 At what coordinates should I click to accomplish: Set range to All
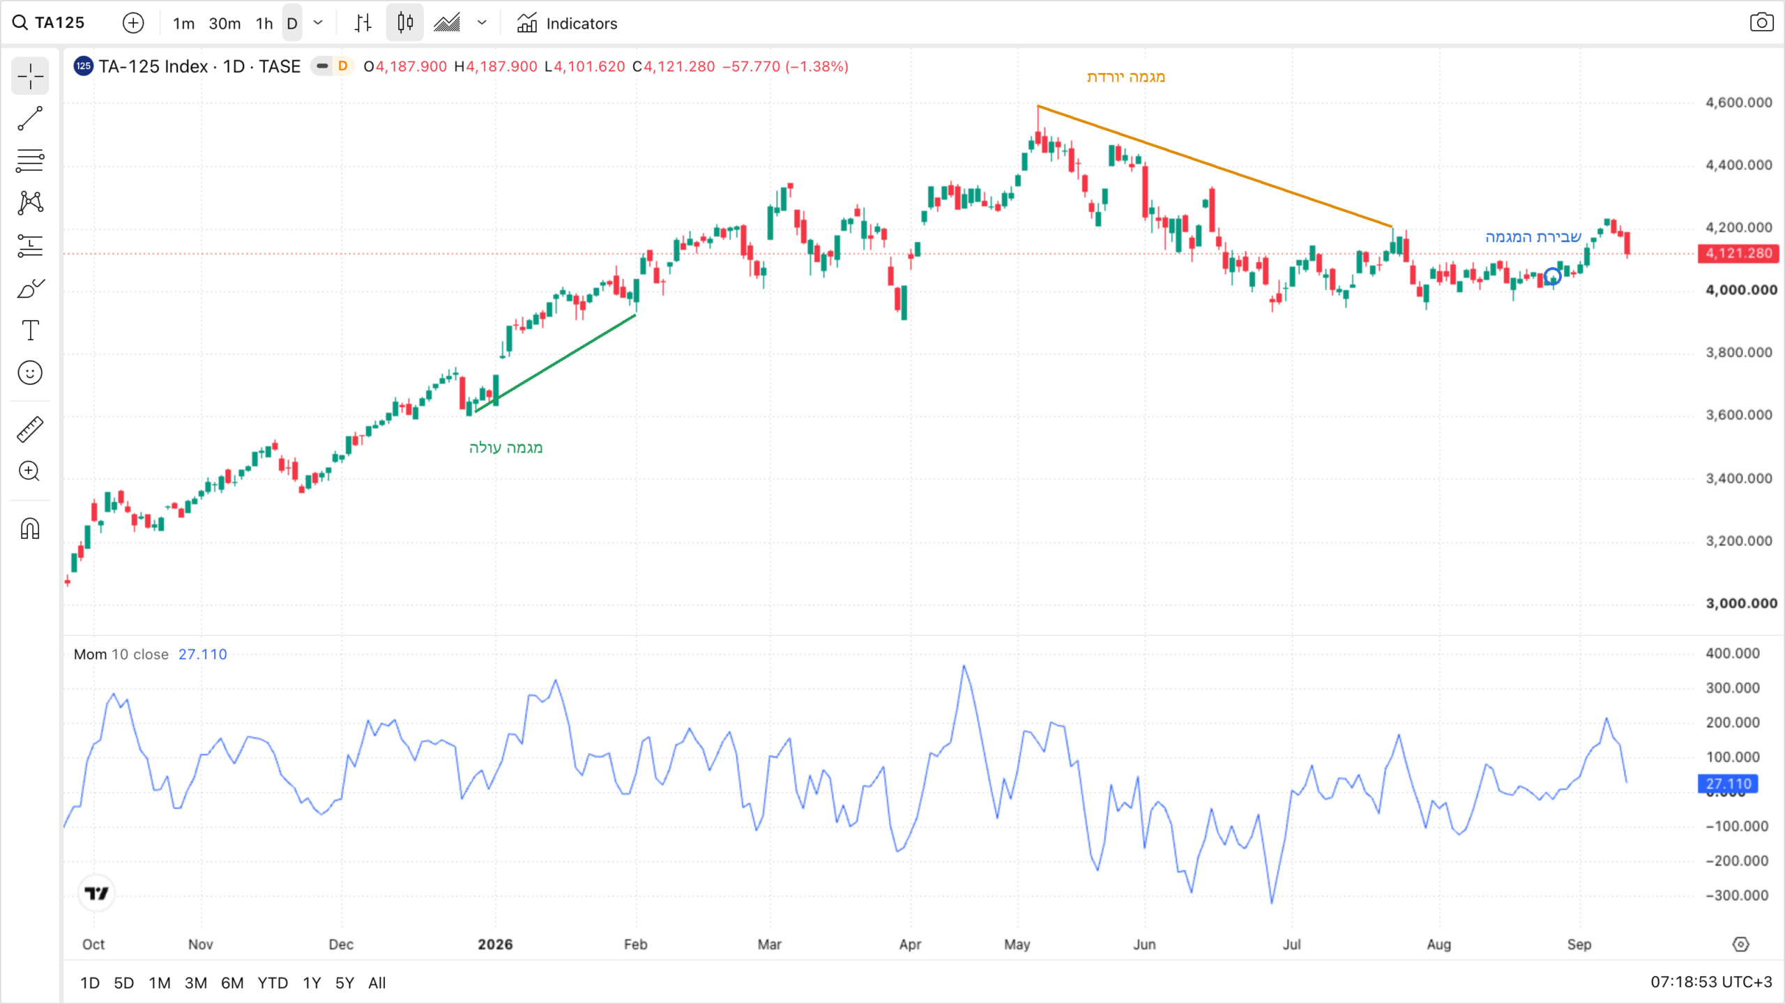pyautogui.click(x=377, y=983)
